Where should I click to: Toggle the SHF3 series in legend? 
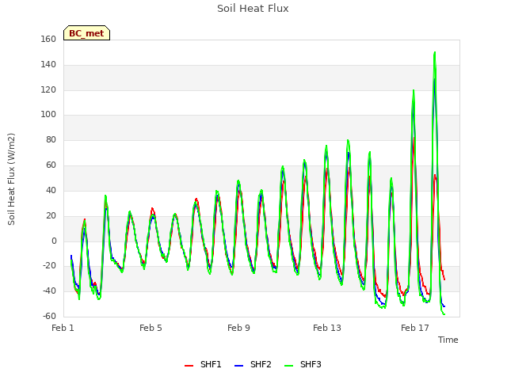click(303, 364)
